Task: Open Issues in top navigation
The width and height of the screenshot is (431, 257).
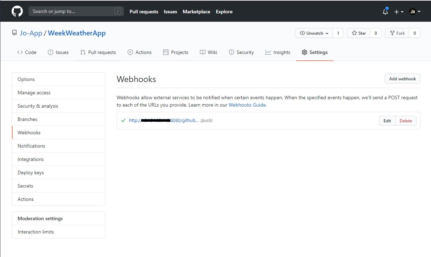Action: pyautogui.click(x=170, y=12)
